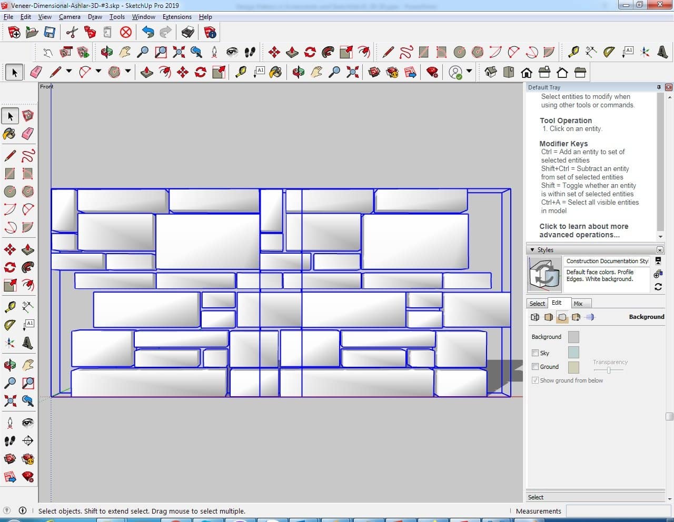
Task: Enable the Ground checkbox
Action: tap(535, 367)
